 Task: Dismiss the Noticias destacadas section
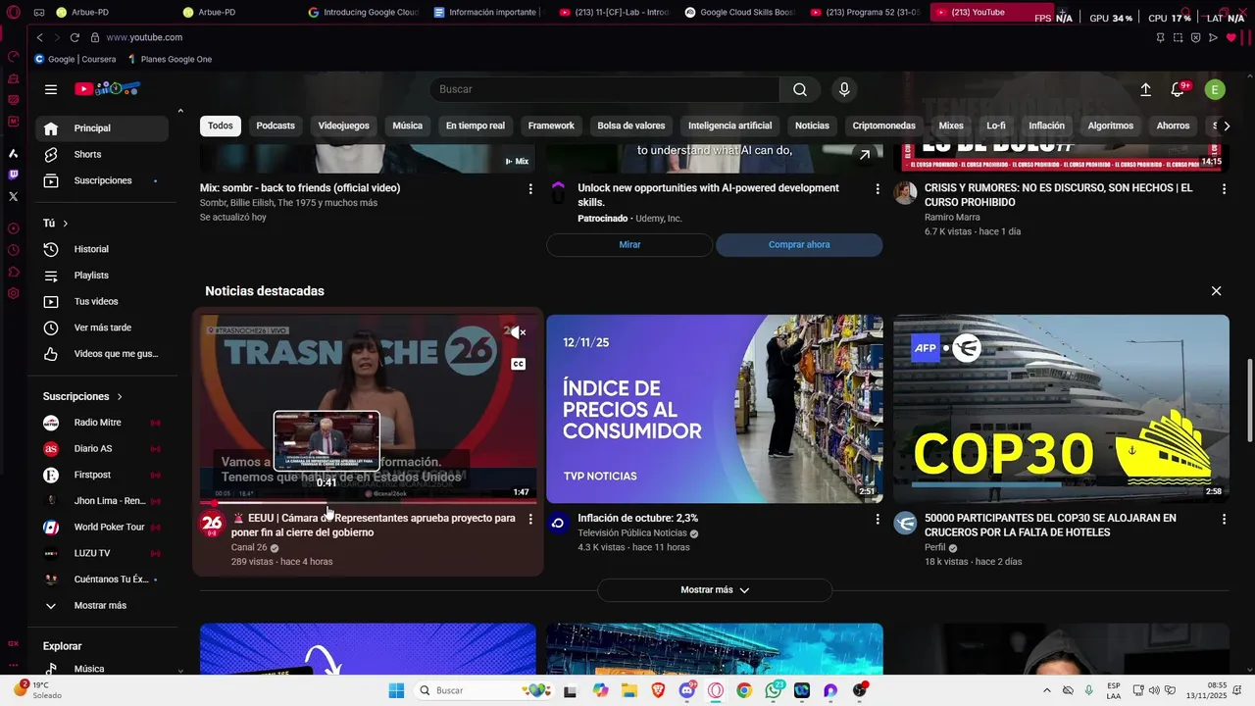[x=1216, y=291]
